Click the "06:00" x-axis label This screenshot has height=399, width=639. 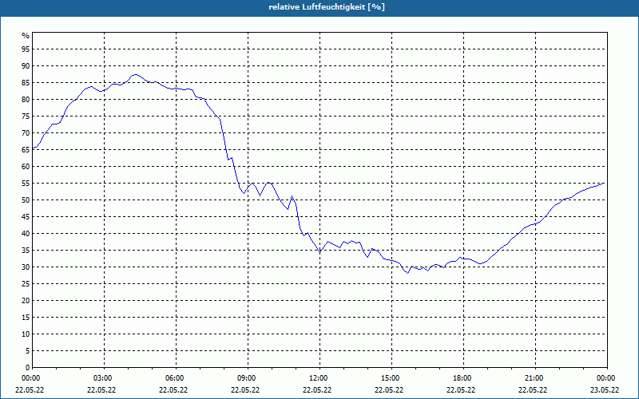click(176, 378)
